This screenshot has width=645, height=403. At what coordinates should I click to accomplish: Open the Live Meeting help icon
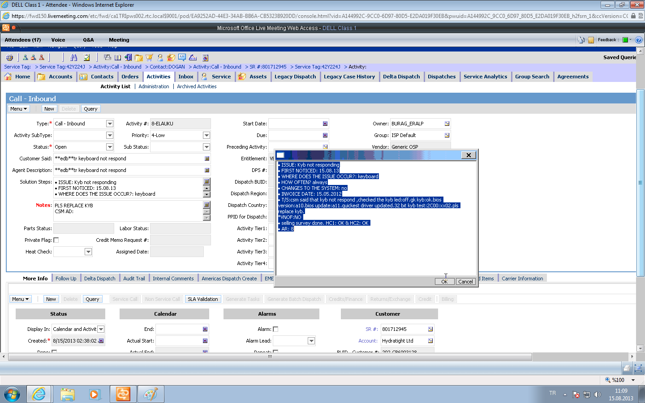tap(639, 40)
